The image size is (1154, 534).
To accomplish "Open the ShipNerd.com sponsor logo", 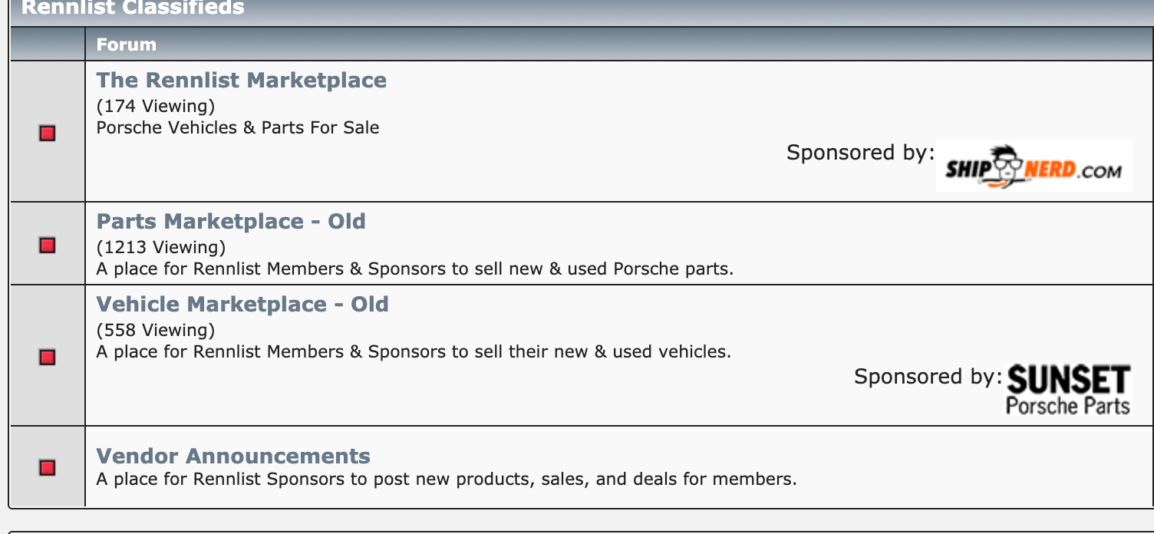I will click(1034, 166).
